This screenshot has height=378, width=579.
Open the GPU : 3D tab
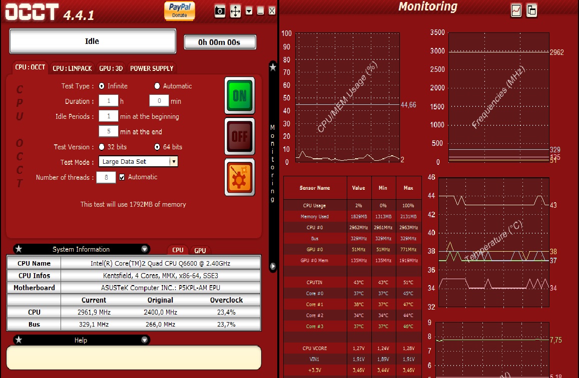pos(111,68)
